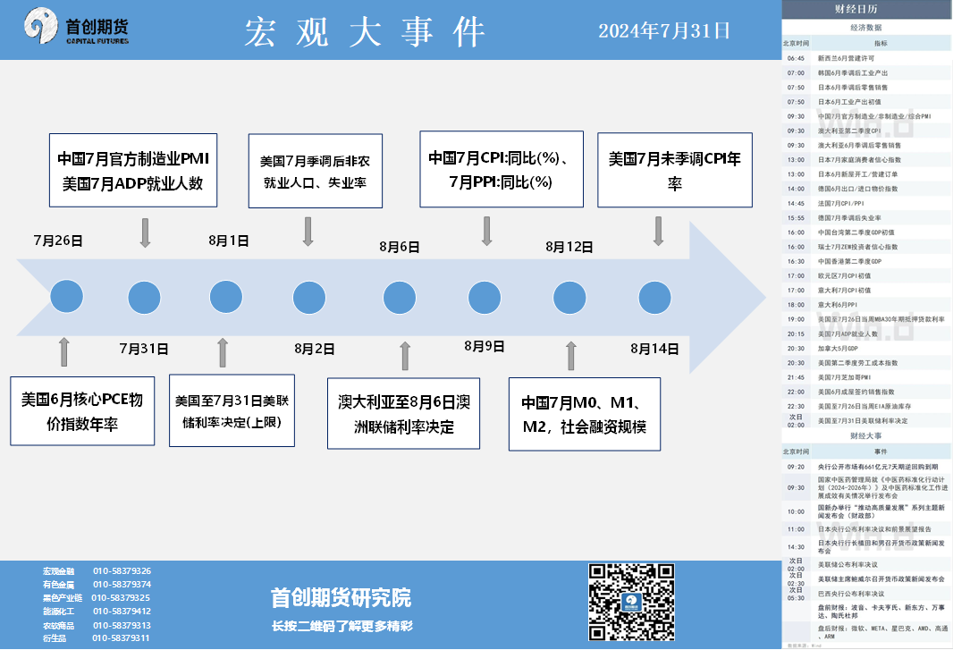
Task: Click row 中国7月官方制造业/非制造业/综合PMI
Action: click(866, 116)
